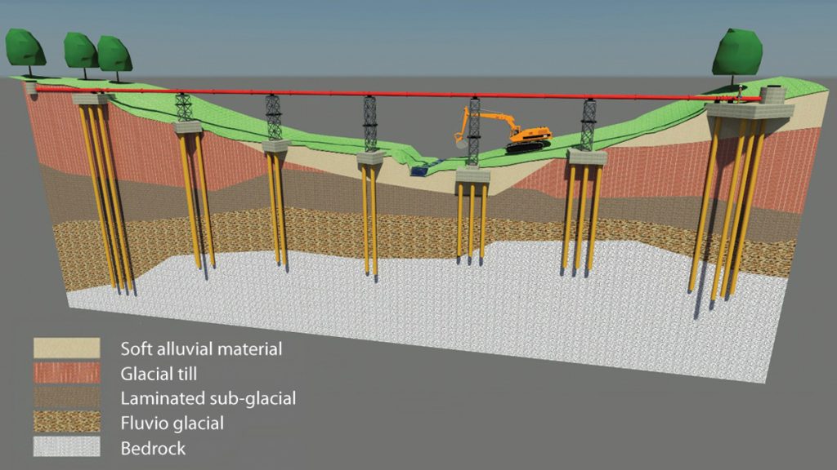Select the Fluvio glacial legend swatch

(66, 423)
